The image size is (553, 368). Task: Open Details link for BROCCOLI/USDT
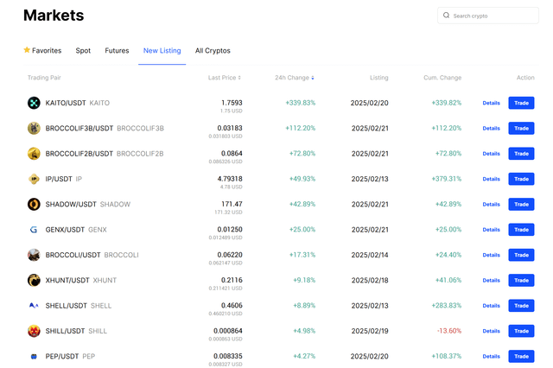(x=491, y=255)
